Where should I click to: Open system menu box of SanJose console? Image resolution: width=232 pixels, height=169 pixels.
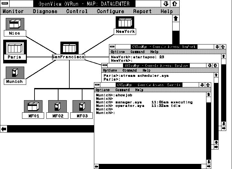[x=105, y=65]
